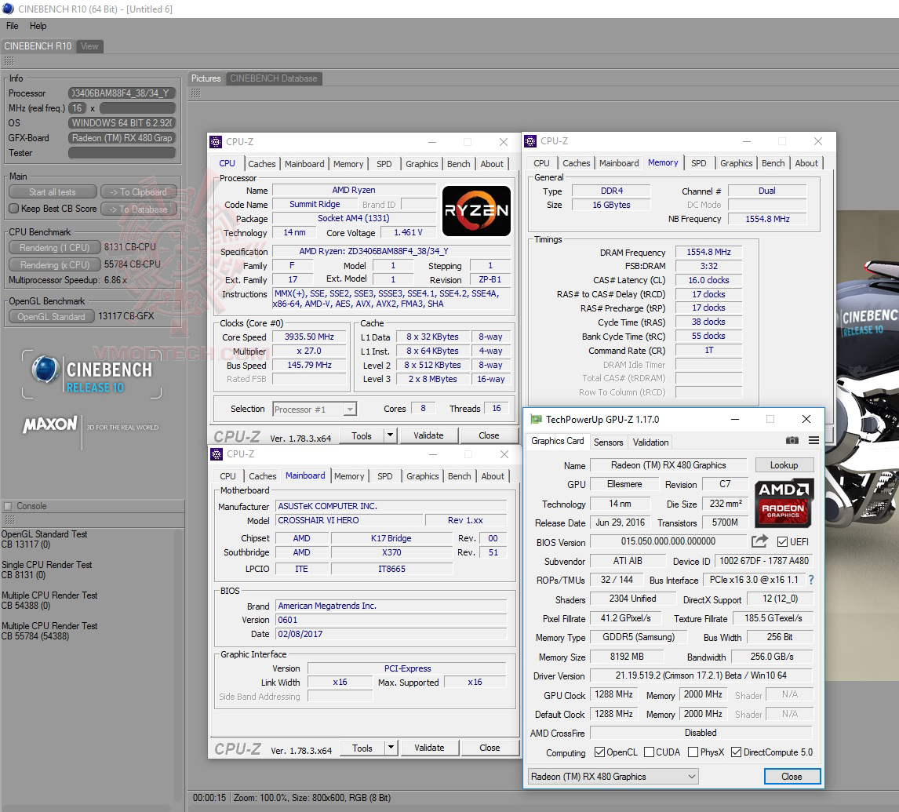Expand the CPU-Z Tools dropdown arrow
The image size is (899, 812).
click(390, 435)
